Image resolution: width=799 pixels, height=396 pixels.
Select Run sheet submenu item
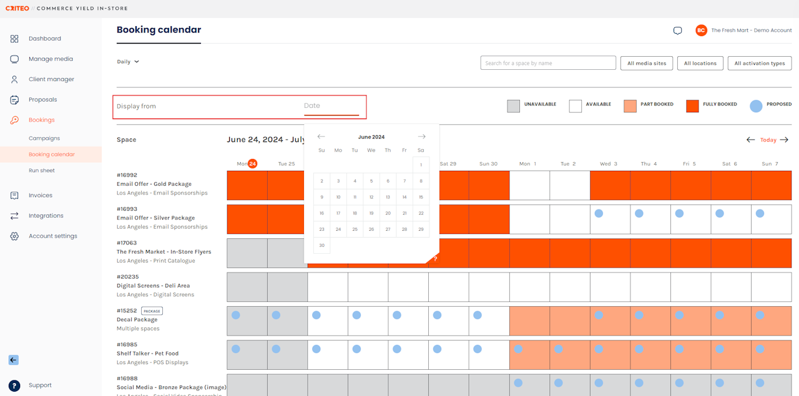[x=42, y=170]
